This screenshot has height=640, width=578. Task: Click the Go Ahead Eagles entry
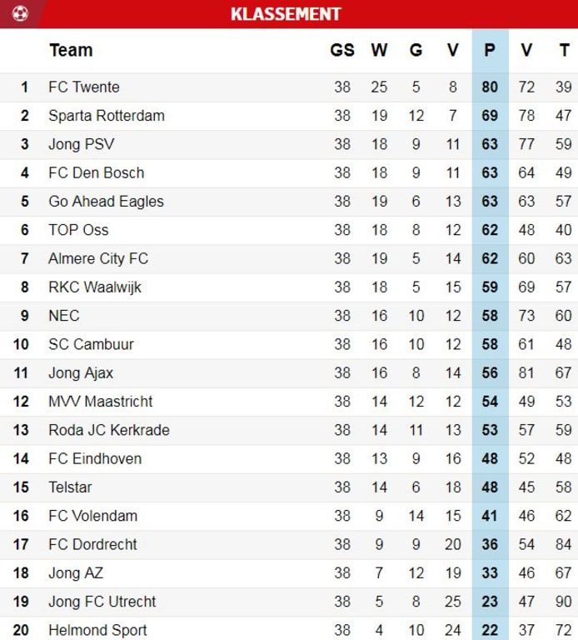tap(106, 201)
